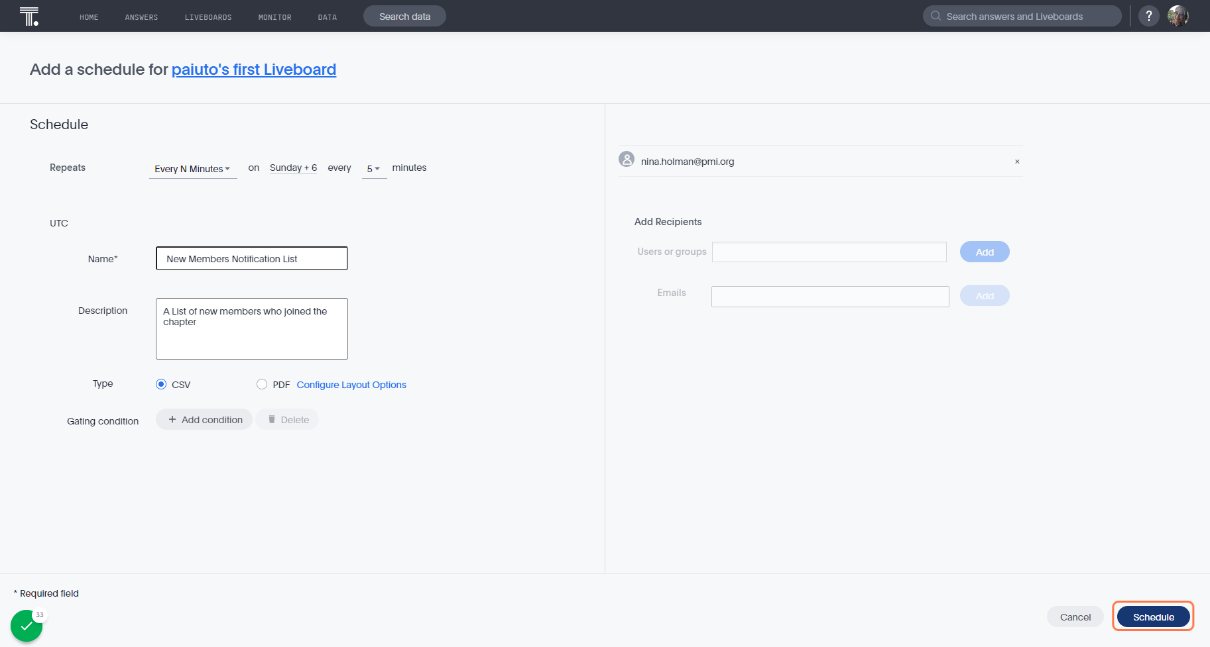Click the recipient avatar icon beside nina.holman
The width and height of the screenshot is (1210, 647).
627,159
